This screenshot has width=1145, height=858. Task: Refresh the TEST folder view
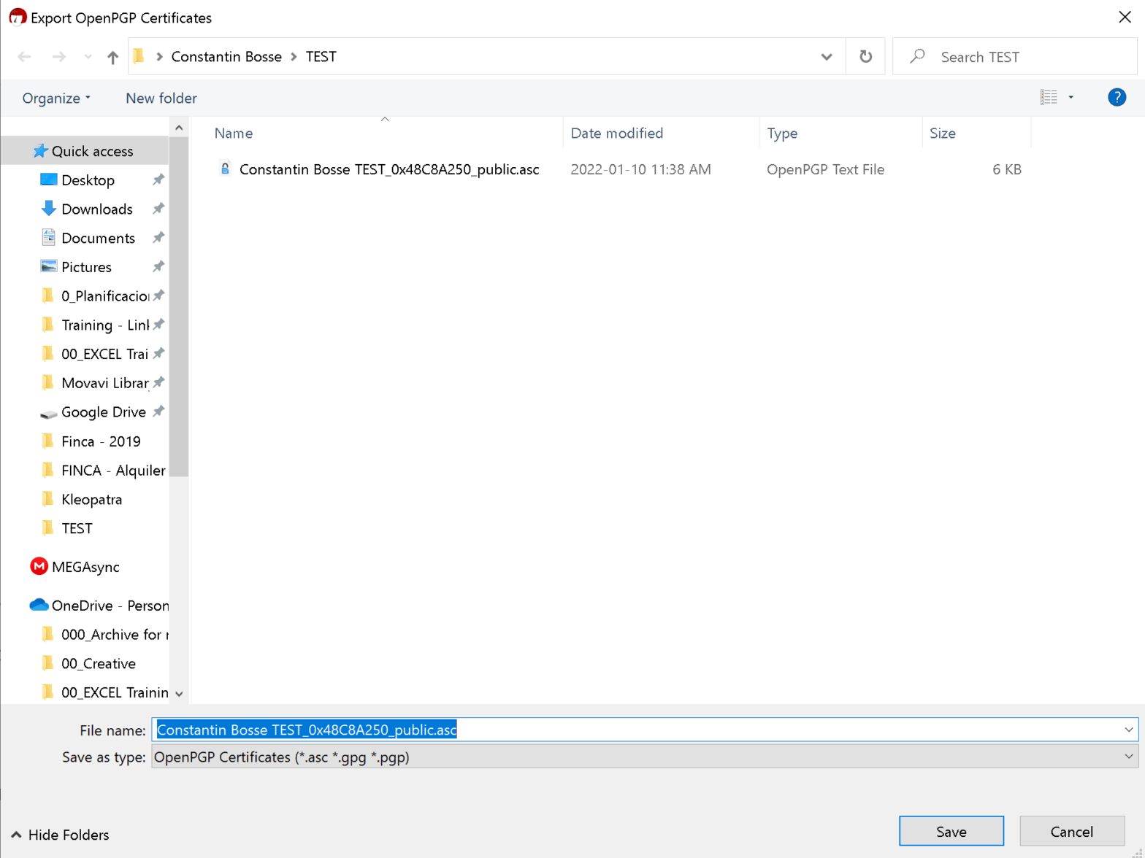pos(865,57)
